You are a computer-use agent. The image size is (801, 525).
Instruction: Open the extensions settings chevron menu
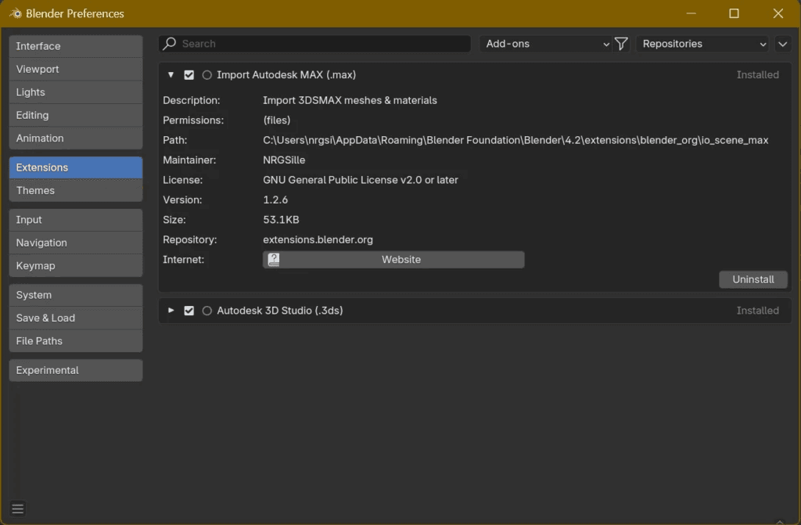pyautogui.click(x=782, y=44)
